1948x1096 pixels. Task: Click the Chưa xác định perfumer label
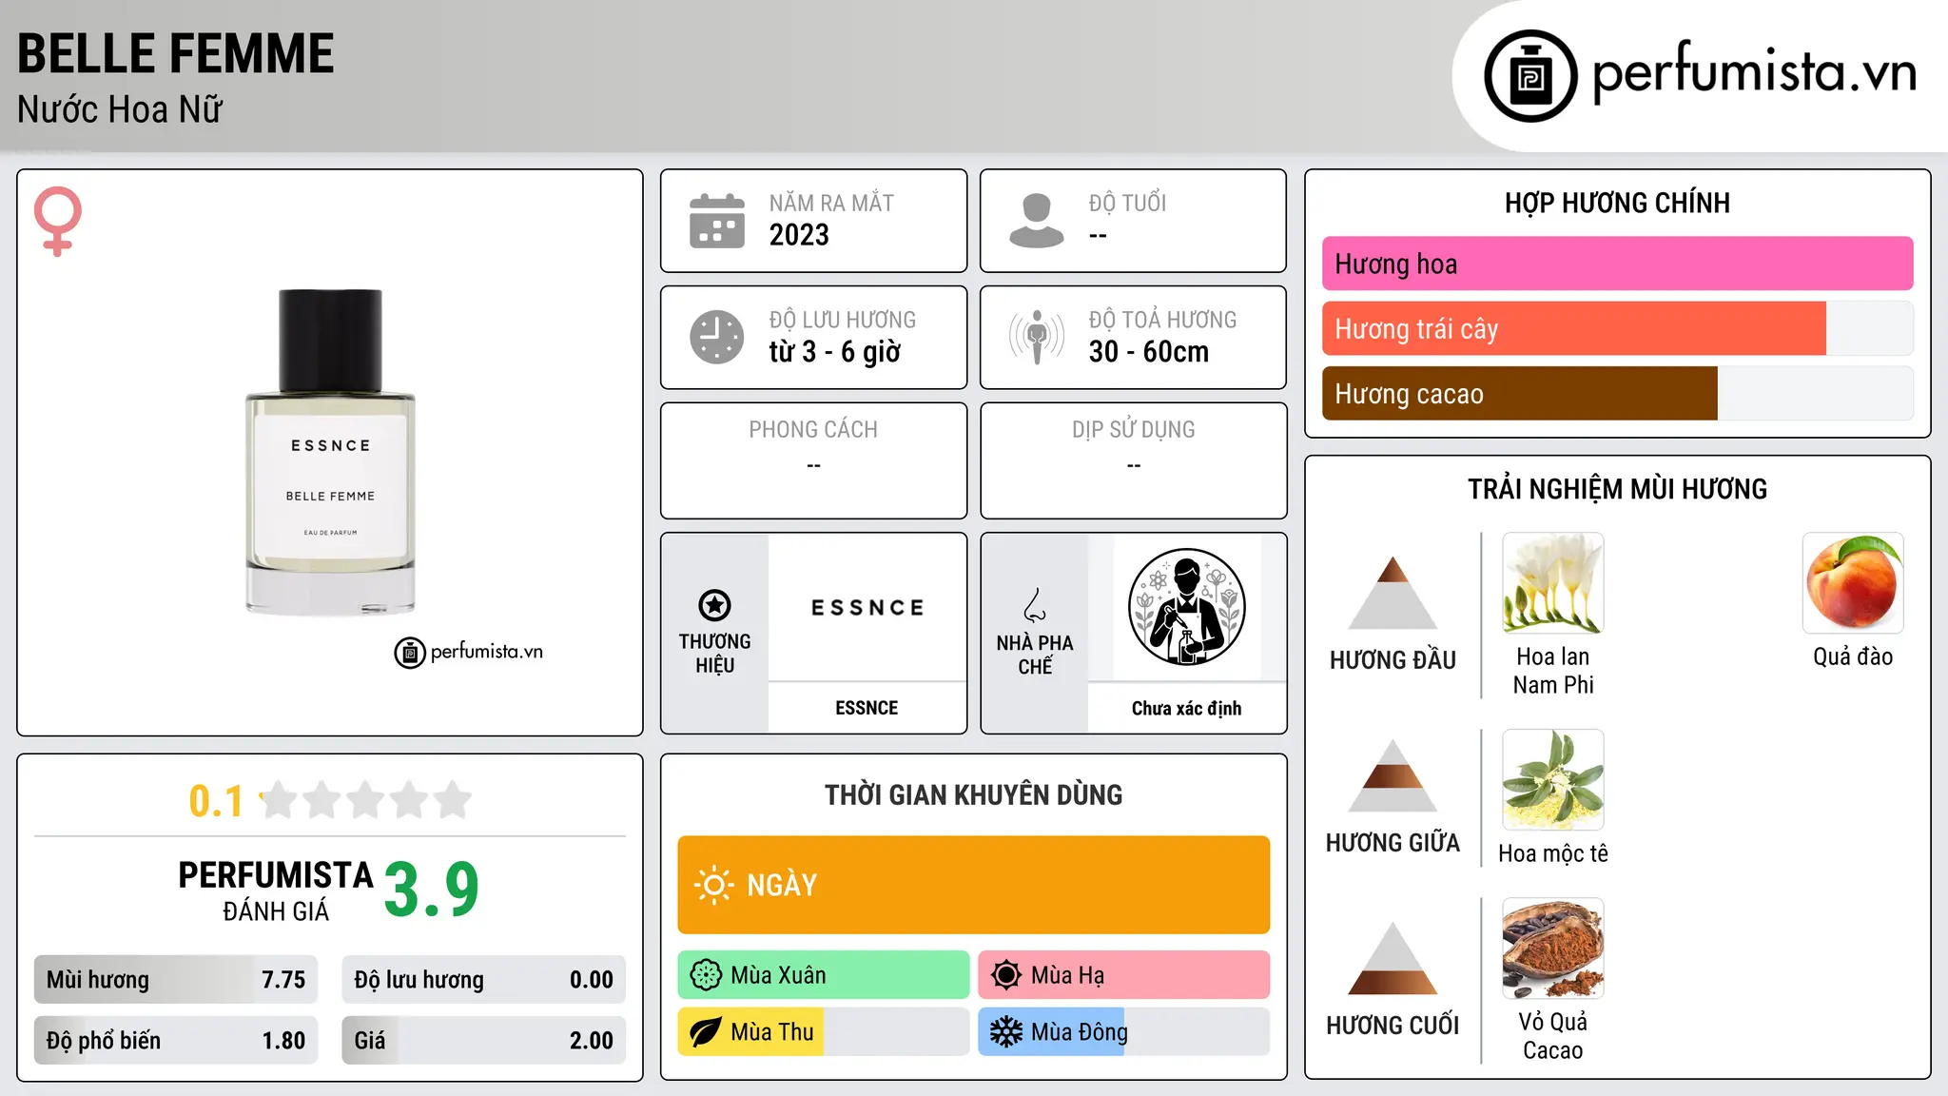tap(1186, 708)
